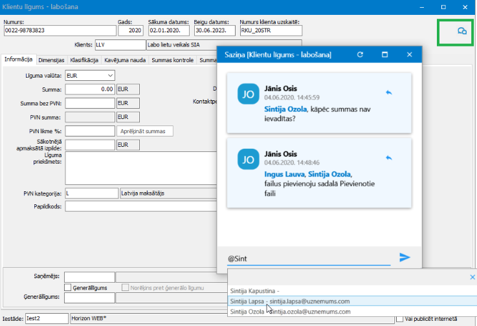Screen dimensions: 477x326
Task: Open the messages chat icon in top right
Action: (x=461, y=31)
